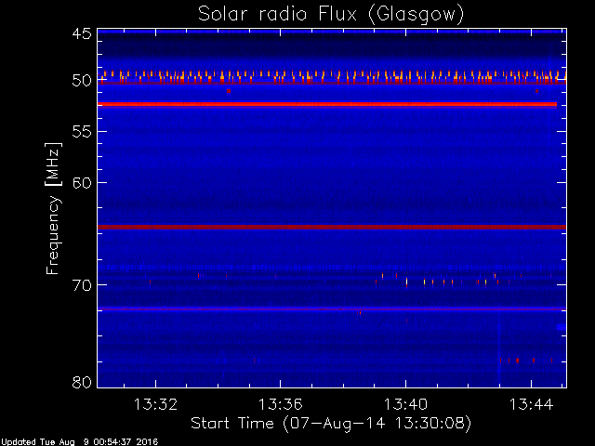The width and height of the screenshot is (595, 446).
Task: Click the dark red band near 64 MHz
Action: coord(332,227)
